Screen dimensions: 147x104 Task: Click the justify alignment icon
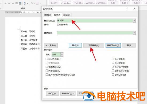[x=17, y=3]
